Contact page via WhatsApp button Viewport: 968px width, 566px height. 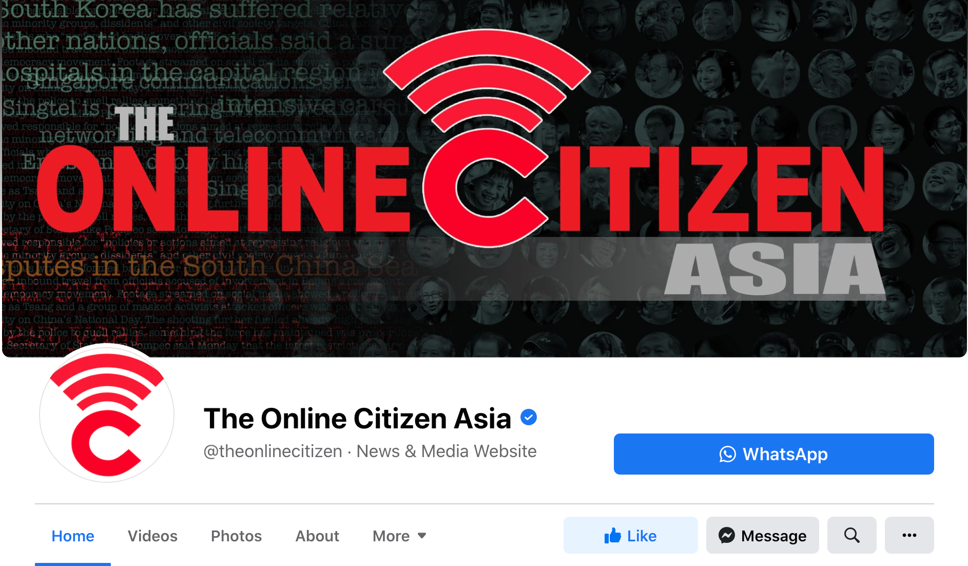point(774,454)
